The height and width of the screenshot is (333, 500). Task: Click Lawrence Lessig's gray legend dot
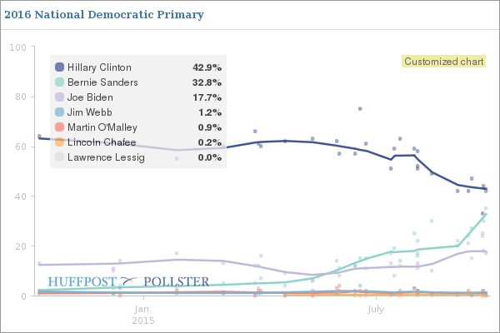[x=59, y=157]
